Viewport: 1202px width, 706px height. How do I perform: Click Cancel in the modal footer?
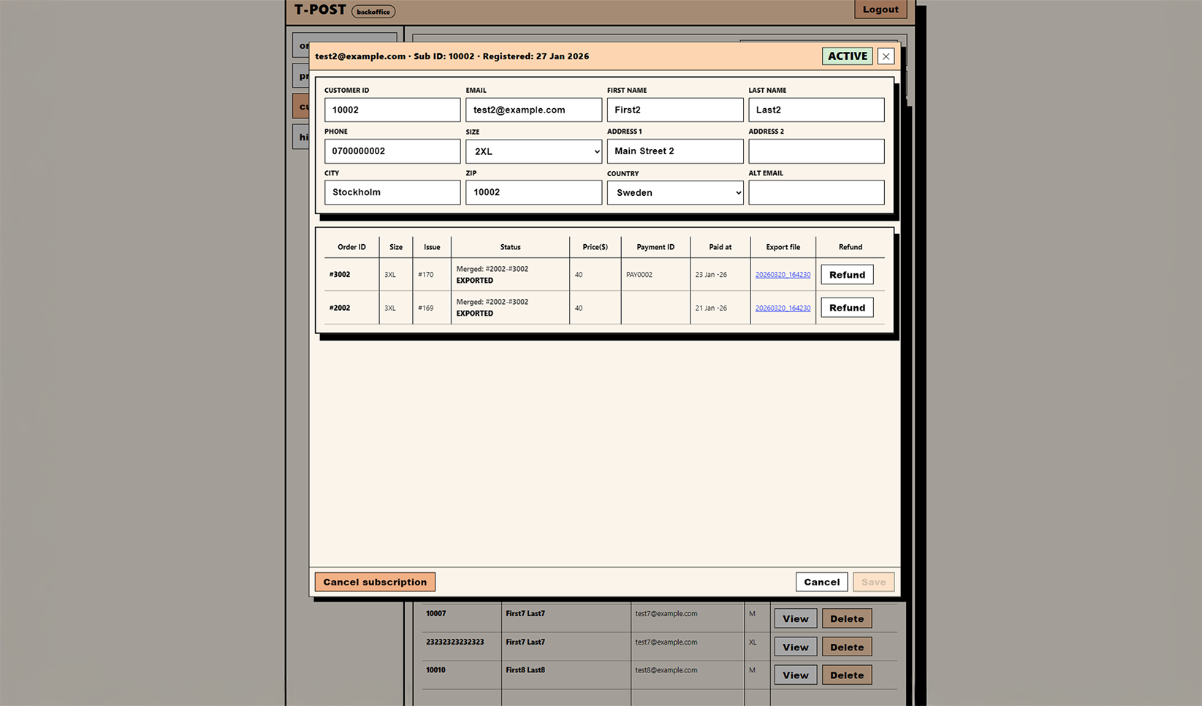(x=821, y=582)
